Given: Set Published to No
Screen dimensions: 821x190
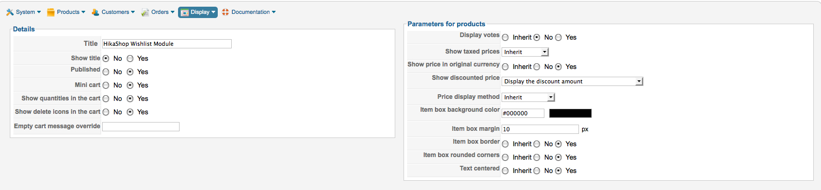Looking at the screenshot, I should pyautogui.click(x=106, y=72).
